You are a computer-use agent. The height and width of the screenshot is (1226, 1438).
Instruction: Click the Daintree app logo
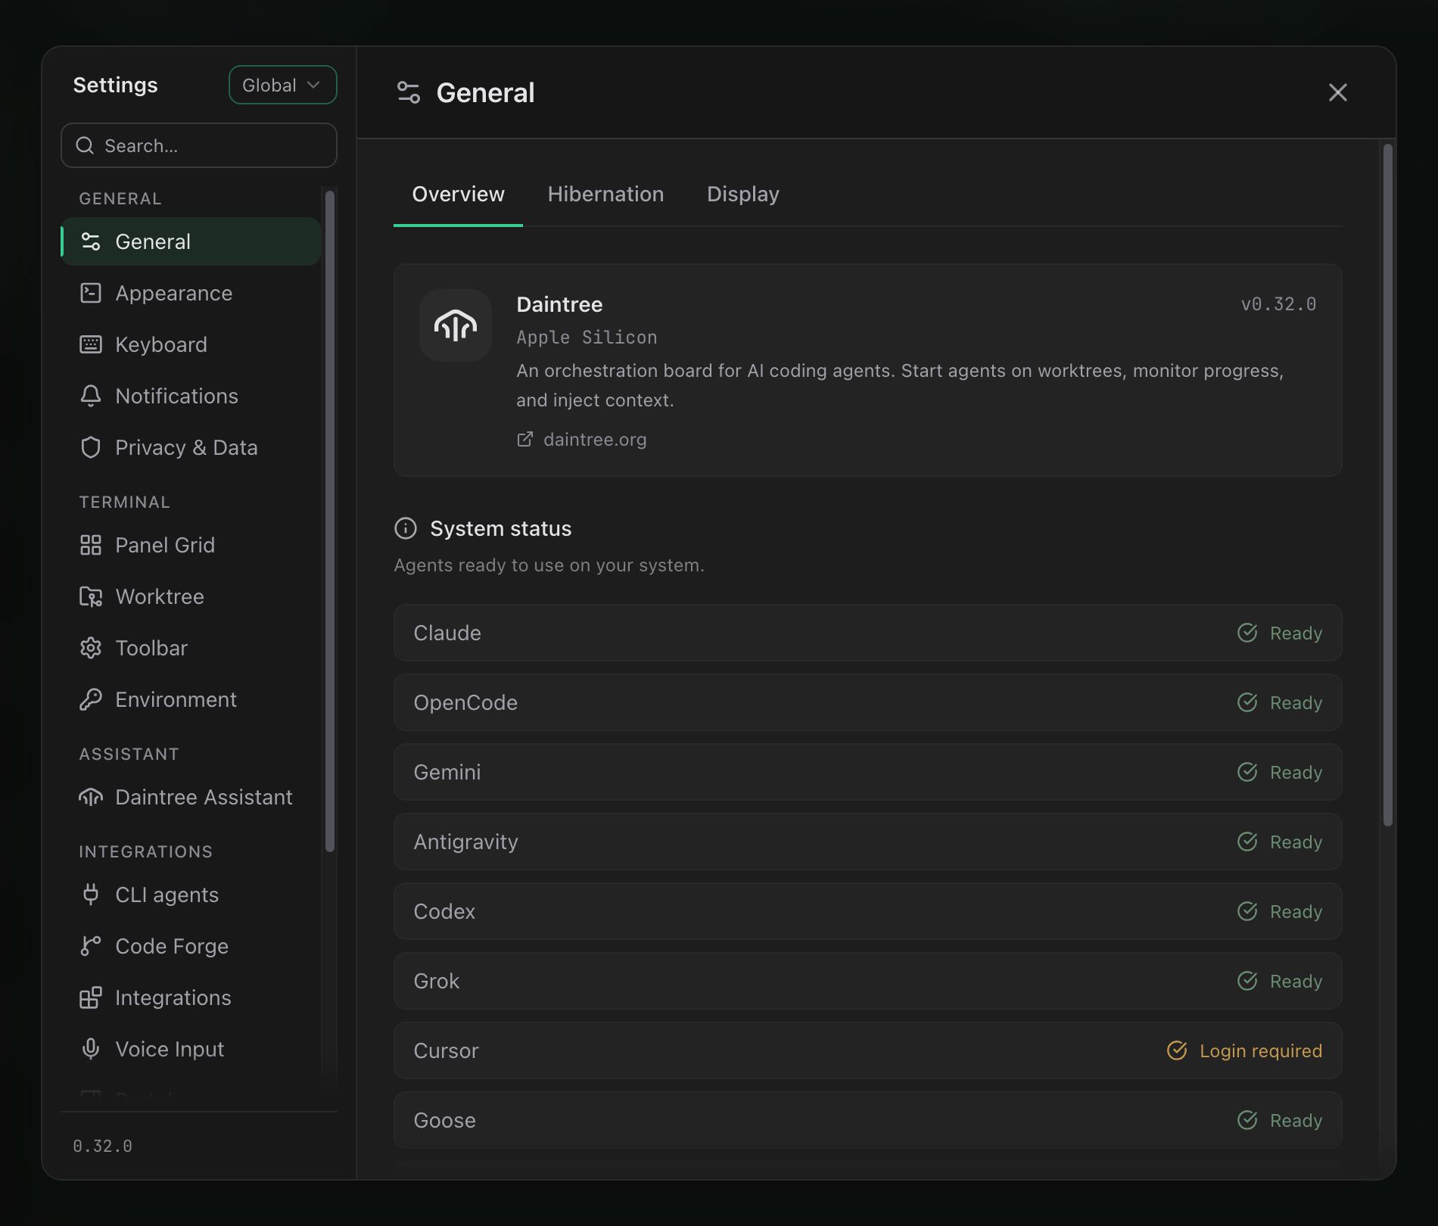click(456, 325)
